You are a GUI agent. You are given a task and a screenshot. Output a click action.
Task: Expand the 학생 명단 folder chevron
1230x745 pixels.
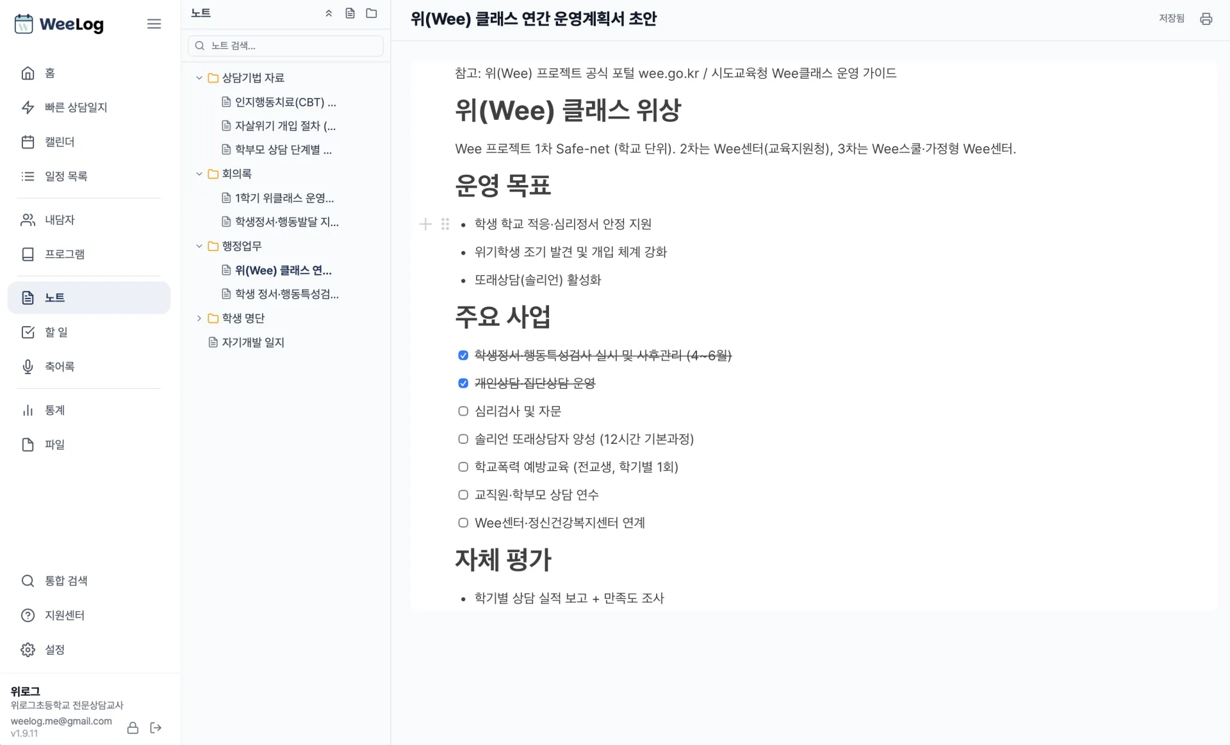199,318
